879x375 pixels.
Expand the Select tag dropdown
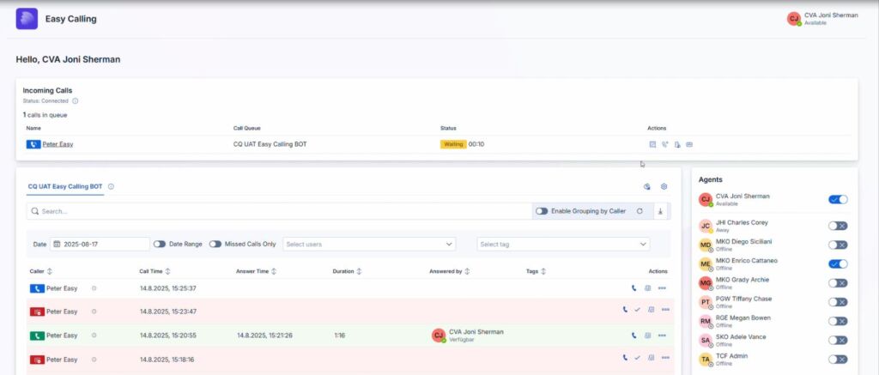[563, 244]
